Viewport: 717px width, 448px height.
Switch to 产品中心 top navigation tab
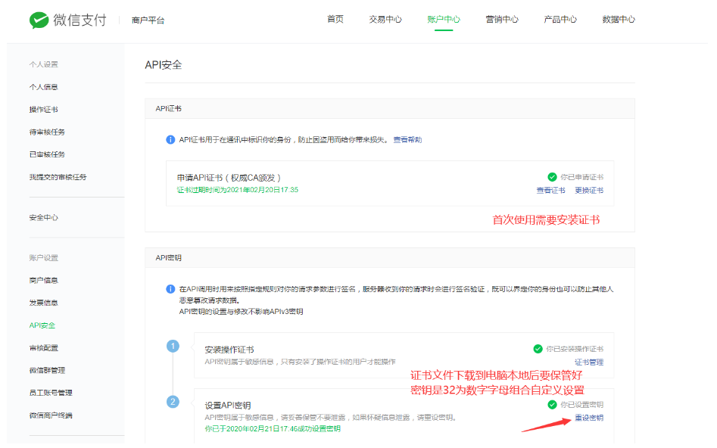tap(560, 19)
